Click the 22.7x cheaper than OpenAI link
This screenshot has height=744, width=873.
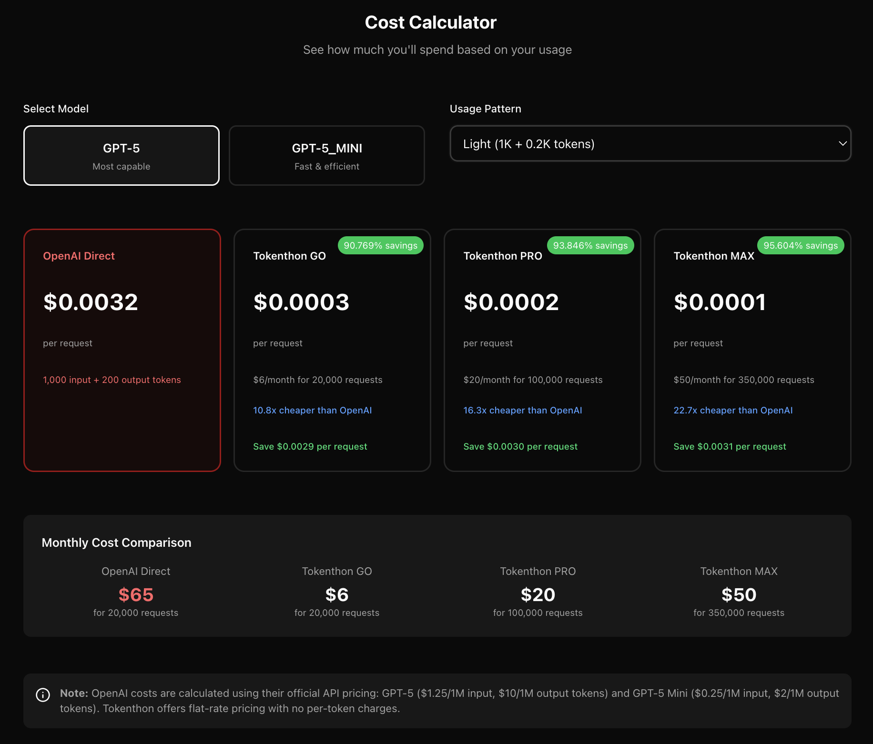733,410
